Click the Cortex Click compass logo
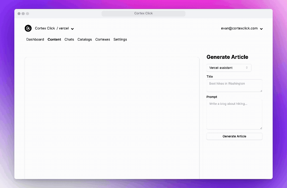The height and width of the screenshot is (188, 287). (28, 28)
